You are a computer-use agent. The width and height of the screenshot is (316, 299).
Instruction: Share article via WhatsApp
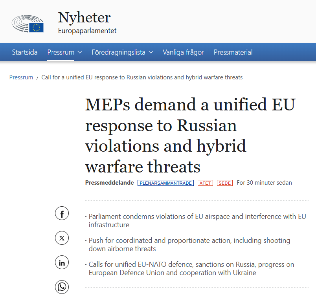[x=62, y=287]
